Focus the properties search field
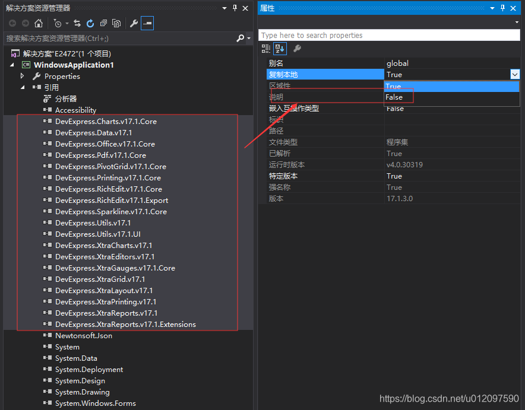Screen dimensions: 525x410 coord(389,35)
